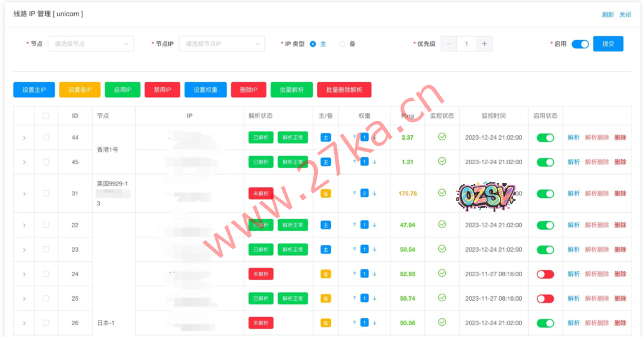Click the 设置备IP button
This screenshot has width=643, height=337.
80,90
